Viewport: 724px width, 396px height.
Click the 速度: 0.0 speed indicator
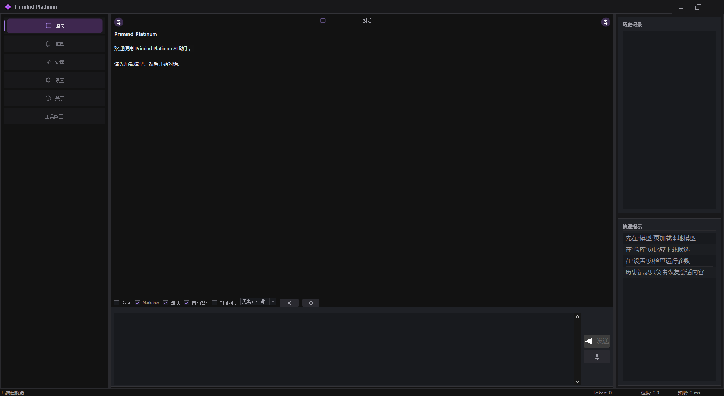pyautogui.click(x=650, y=393)
